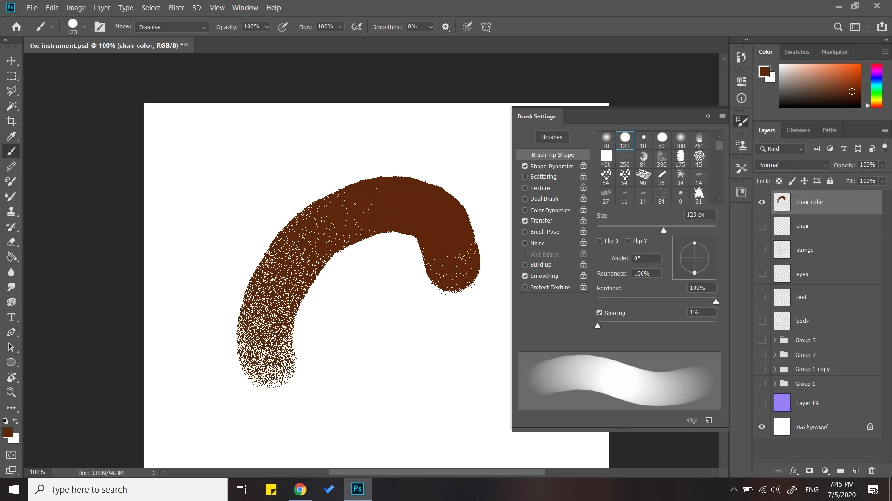
Task: Select the Clone Stamp tool
Action: 11,212
